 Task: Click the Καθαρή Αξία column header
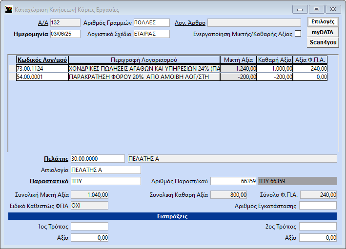[x=275, y=60]
